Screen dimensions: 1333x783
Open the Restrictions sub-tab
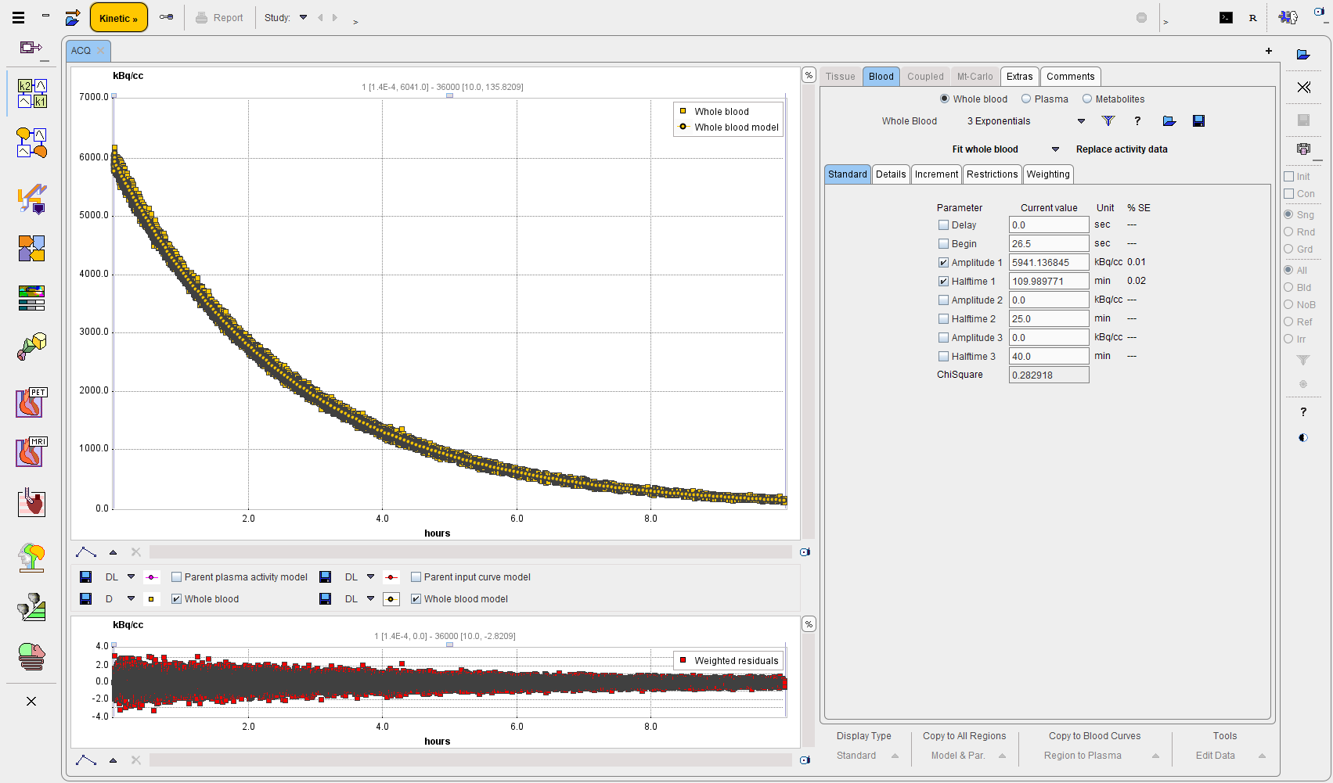pyautogui.click(x=992, y=174)
